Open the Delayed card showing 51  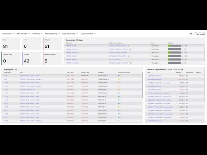pyautogui.click(x=52, y=44)
